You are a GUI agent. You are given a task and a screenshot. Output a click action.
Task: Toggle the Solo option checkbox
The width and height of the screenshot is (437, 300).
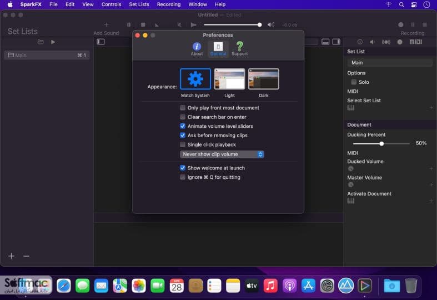(x=354, y=82)
